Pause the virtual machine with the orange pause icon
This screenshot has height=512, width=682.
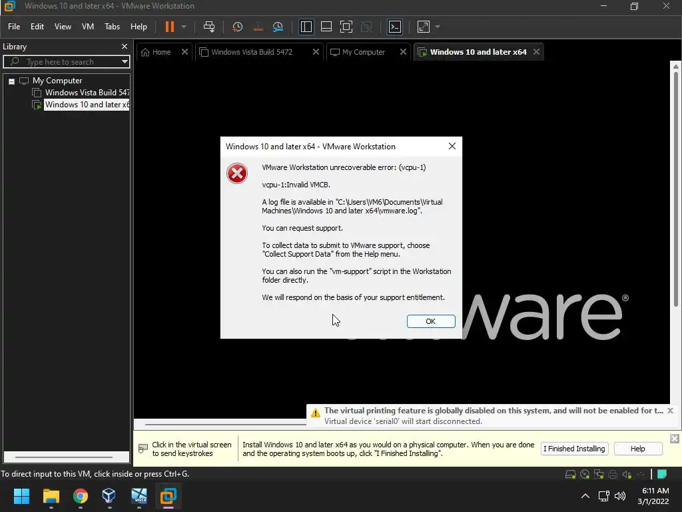coord(170,27)
